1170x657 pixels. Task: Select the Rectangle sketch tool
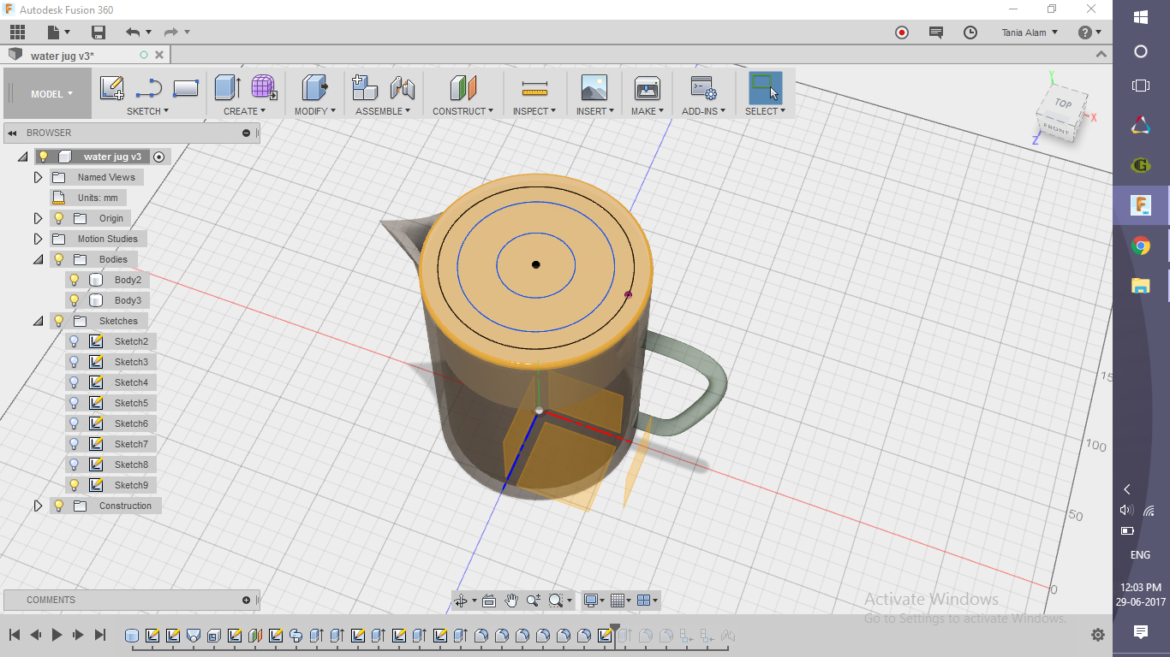pyautogui.click(x=186, y=88)
